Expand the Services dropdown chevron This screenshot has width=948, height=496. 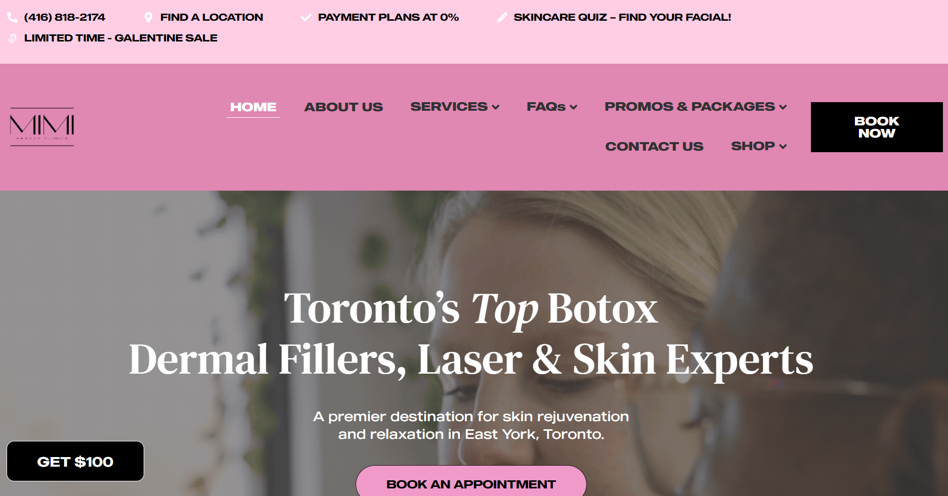click(496, 107)
